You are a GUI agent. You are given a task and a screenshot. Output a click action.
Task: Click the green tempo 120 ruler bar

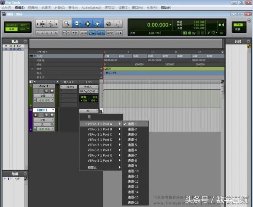(164, 69)
